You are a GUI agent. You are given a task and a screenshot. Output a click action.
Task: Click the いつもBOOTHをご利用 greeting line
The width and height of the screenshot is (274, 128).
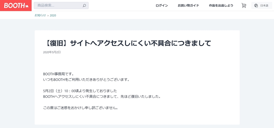(x=86, y=79)
